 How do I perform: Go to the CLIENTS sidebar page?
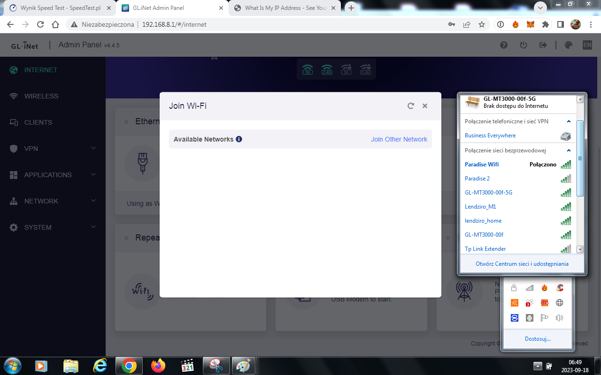tap(38, 122)
